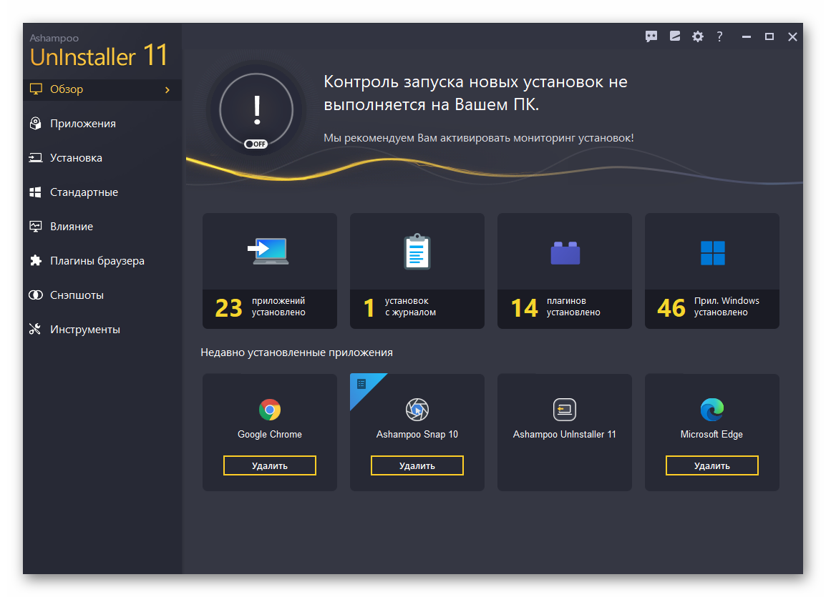
Task: Click the puzzle piece browser plugins icon
Action: 35,260
